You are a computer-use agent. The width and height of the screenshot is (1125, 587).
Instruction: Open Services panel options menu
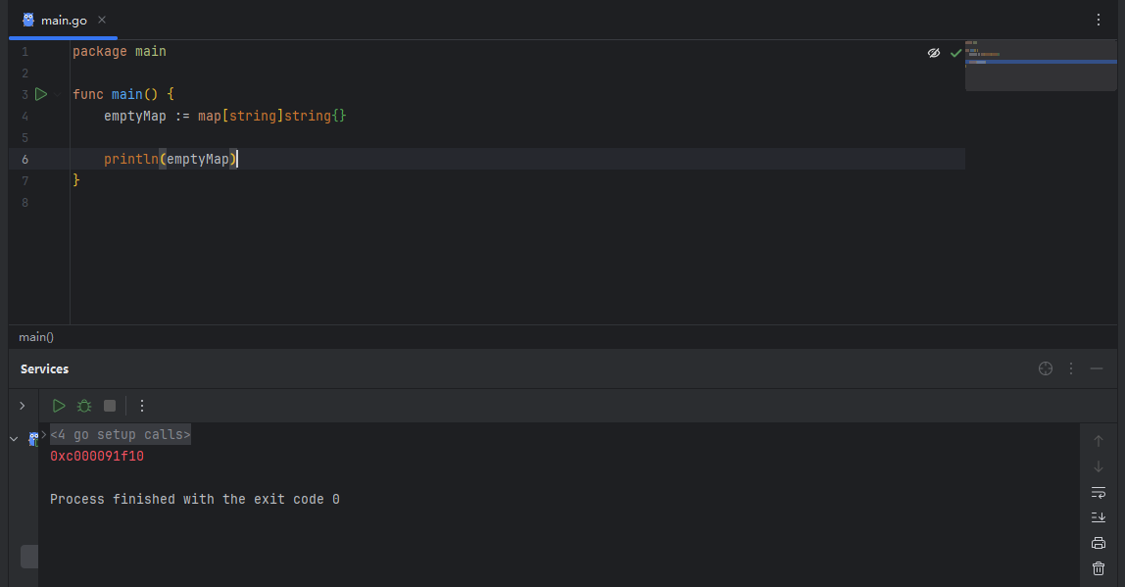click(1071, 368)
